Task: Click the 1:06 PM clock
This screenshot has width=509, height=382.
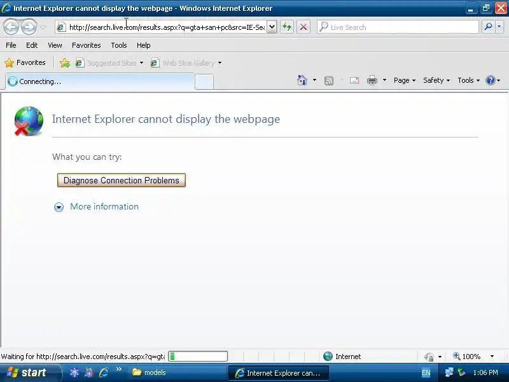Action: pos(485,372)
